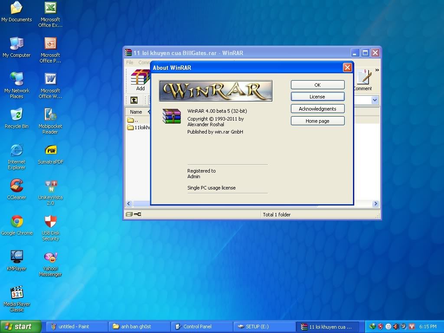This screenshot has width=444, height=333.
Task: Select the Yahoo! Messenger shortcut
Action: (50, 263)
